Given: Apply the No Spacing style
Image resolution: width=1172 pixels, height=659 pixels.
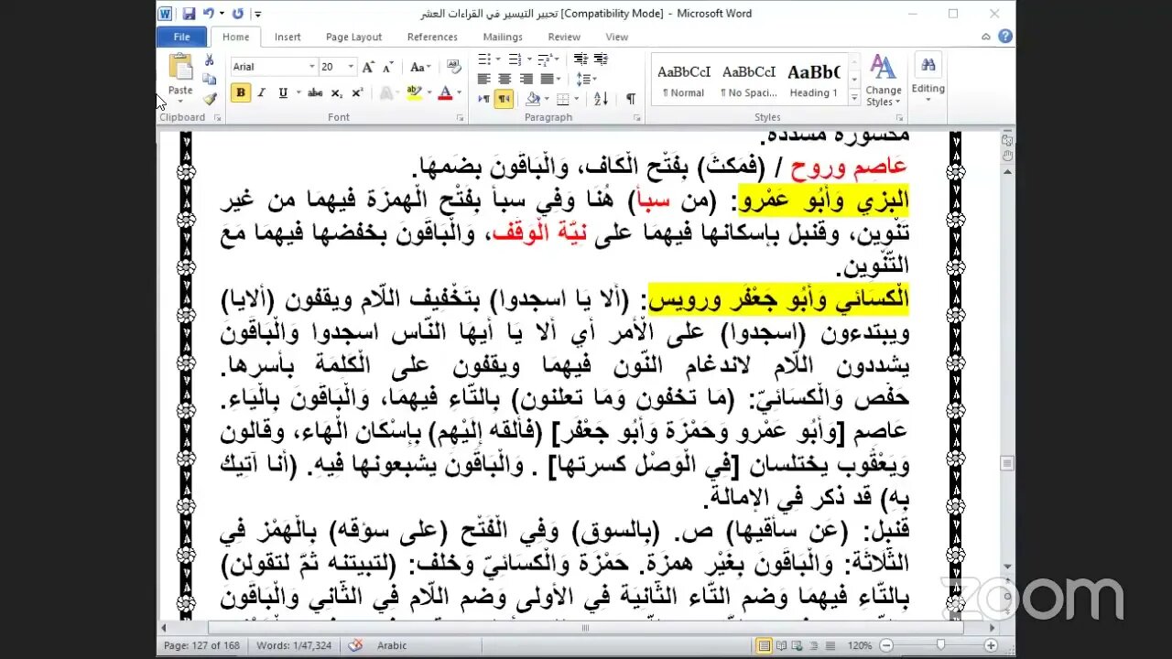Looking at the screenshot, I should click(x=749, y=81).
